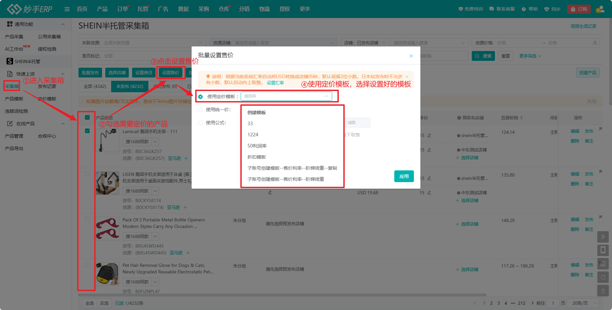Viewport: 612px width, 310px height.
Task: Click the 应用 button in the dialog
Action: click(404, 176)
